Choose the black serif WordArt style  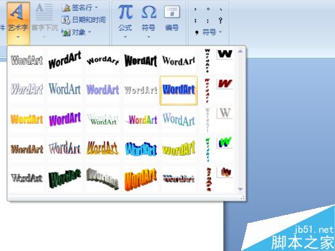point(179,61)
